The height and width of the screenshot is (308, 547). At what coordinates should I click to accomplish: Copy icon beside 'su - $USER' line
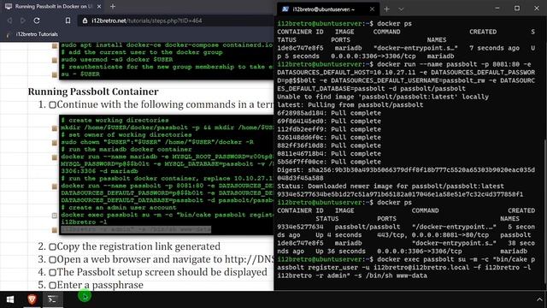[55, 74]
